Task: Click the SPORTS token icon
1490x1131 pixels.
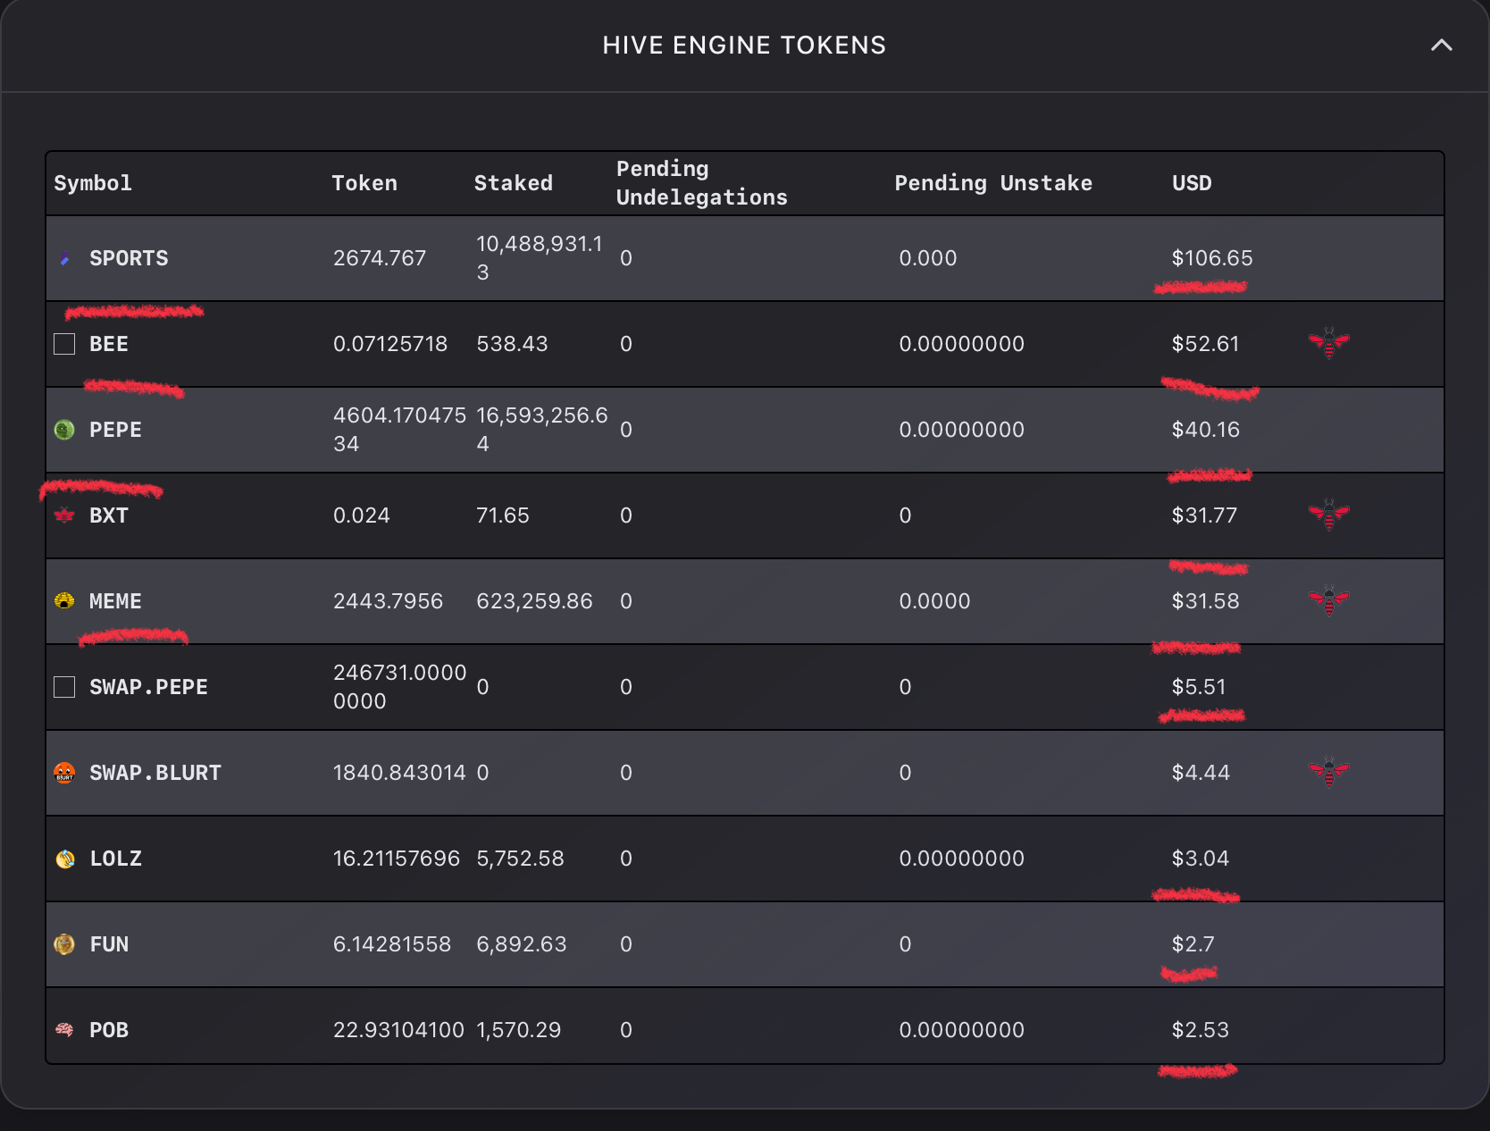Action: pos(64,260)
